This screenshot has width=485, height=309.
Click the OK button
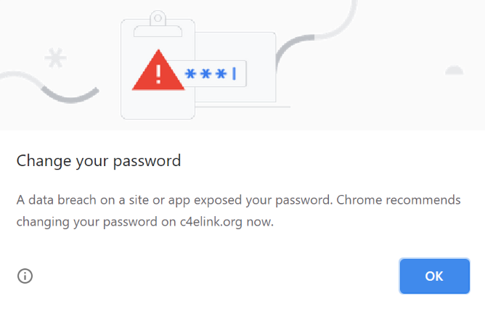tap(434, 276)
